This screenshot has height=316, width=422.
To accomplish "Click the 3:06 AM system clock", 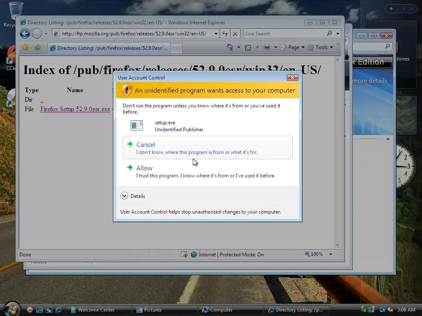I will (x=406, y=309).
